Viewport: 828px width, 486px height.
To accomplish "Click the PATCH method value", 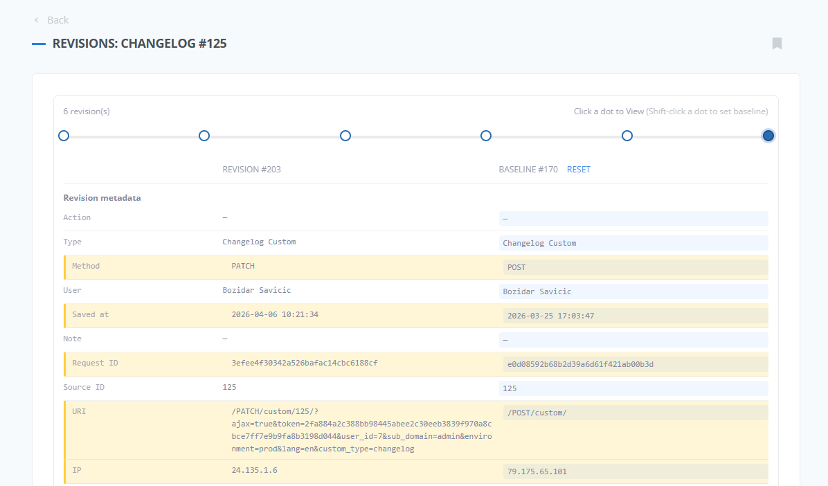I will 243,267.
